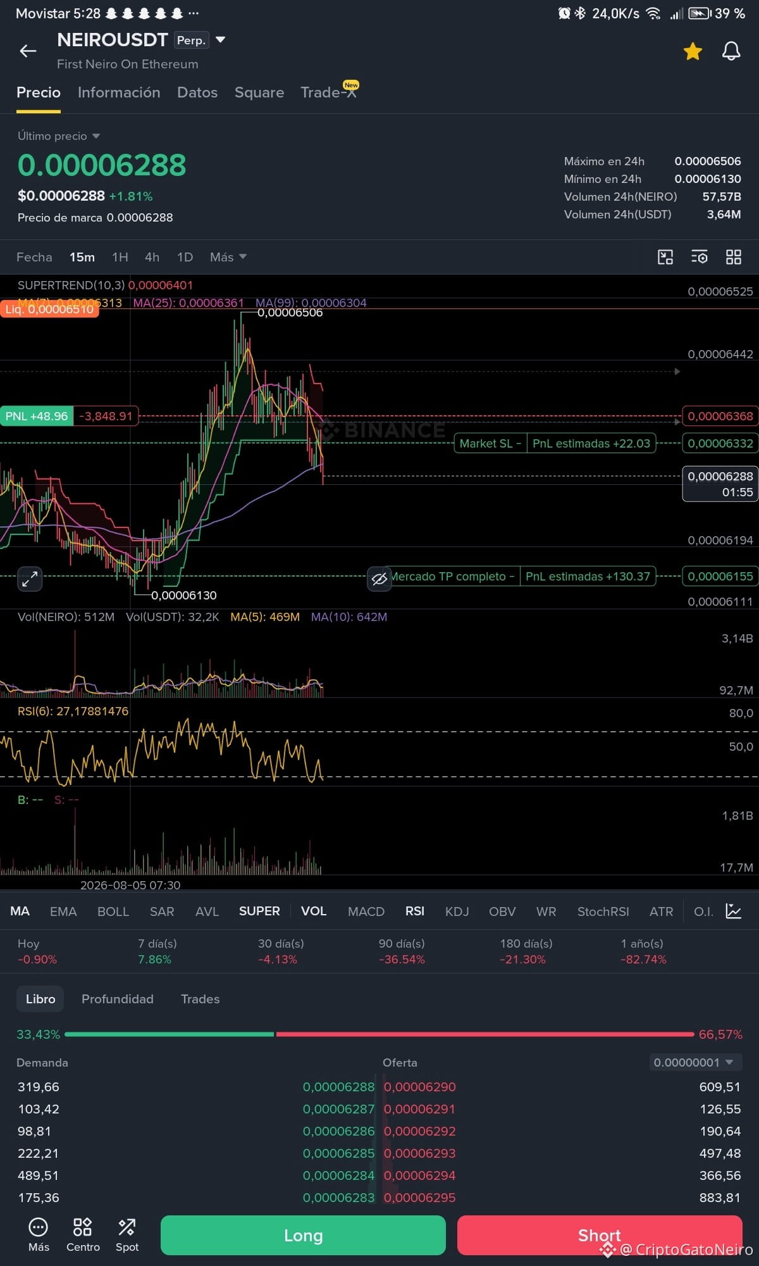The image size is (759, 1266).
Task: Tap bid price 0,00006285
Action: coord(338,1153)
